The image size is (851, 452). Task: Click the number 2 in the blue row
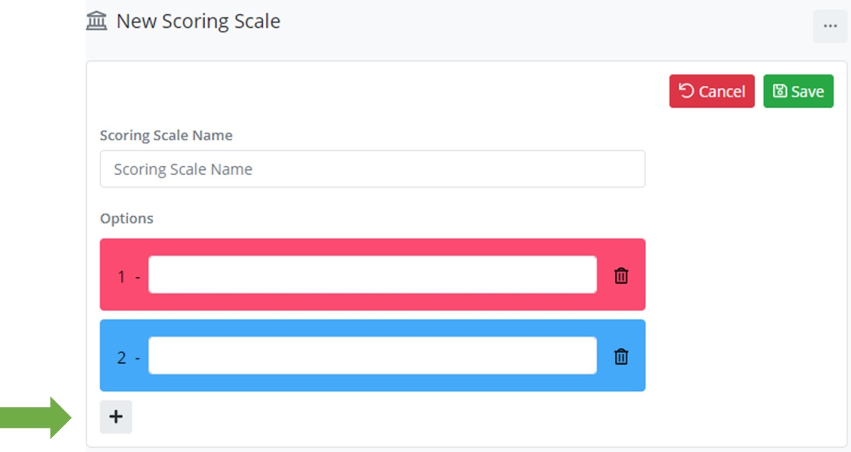click(x=121, y=357)
